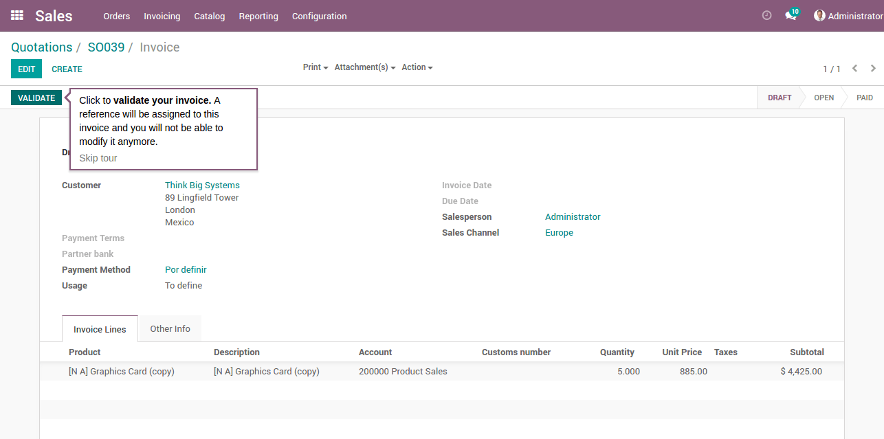Open the conversations chat bubble icon
884x439 pixels.
[x=791, y=16]
